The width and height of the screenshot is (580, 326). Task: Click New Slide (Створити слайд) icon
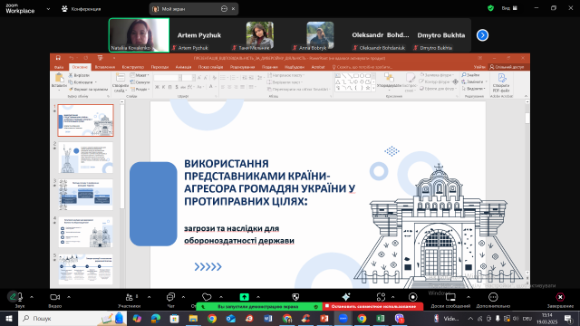[121, 78]
